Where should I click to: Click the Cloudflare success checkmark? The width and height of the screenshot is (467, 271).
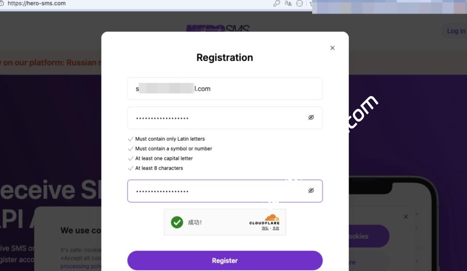(x=177, y=222)
